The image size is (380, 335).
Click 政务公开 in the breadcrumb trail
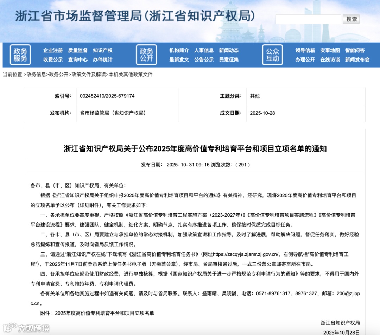(59, 75)
